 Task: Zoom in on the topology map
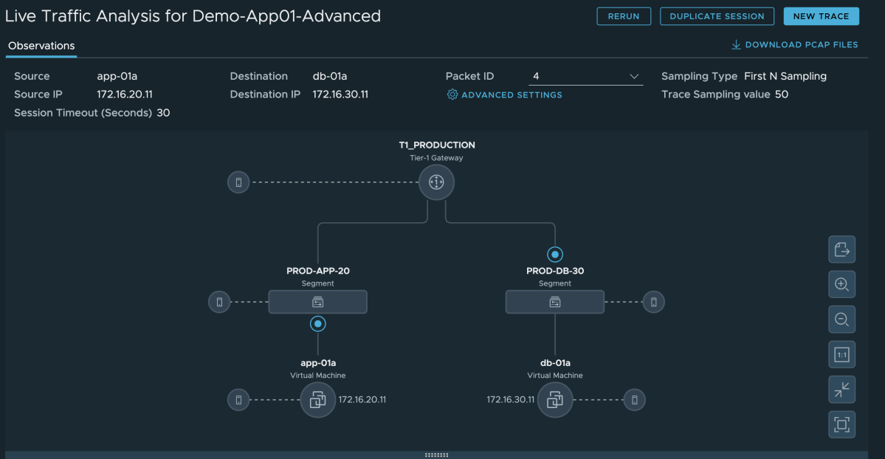click(841, 284)
